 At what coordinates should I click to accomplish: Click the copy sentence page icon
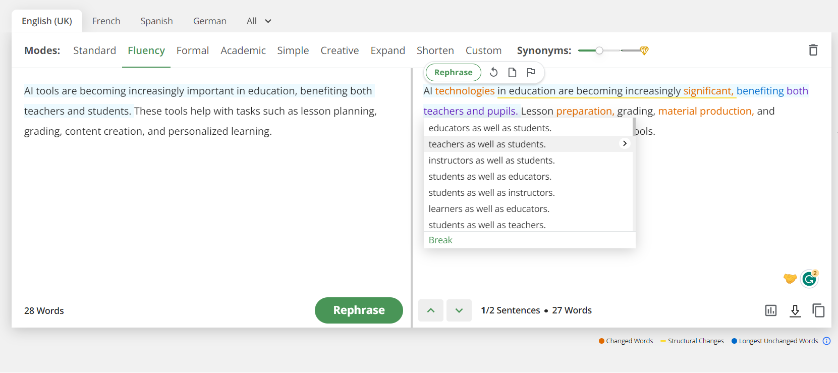click(512, 72)
